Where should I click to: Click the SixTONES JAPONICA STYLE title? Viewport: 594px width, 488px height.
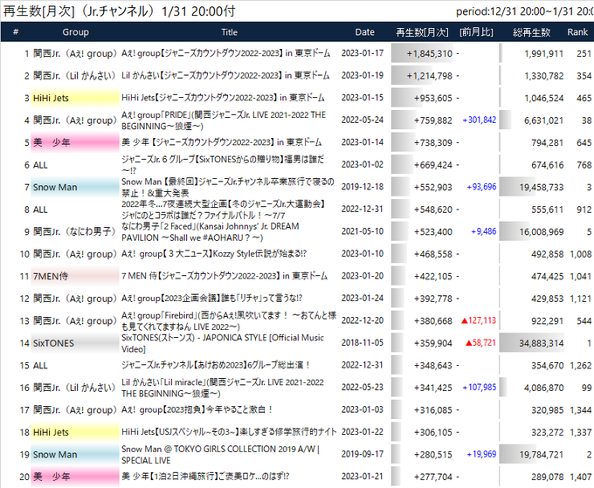[x=223, y=343]
